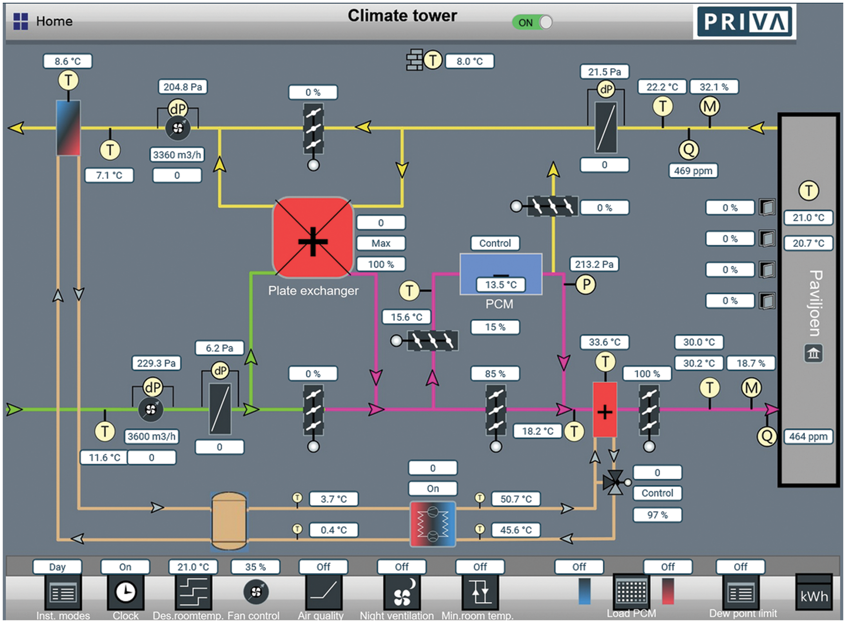Open the kWh energy meter icon
Image resolution: width=846 pixels, height=623 pixels.
coord(814,592)
